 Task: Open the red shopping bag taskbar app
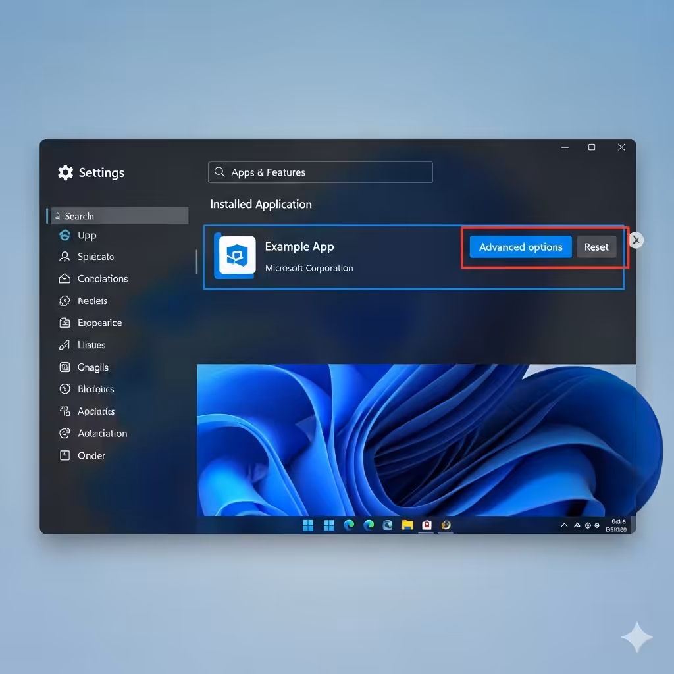[x=427, y=525]
